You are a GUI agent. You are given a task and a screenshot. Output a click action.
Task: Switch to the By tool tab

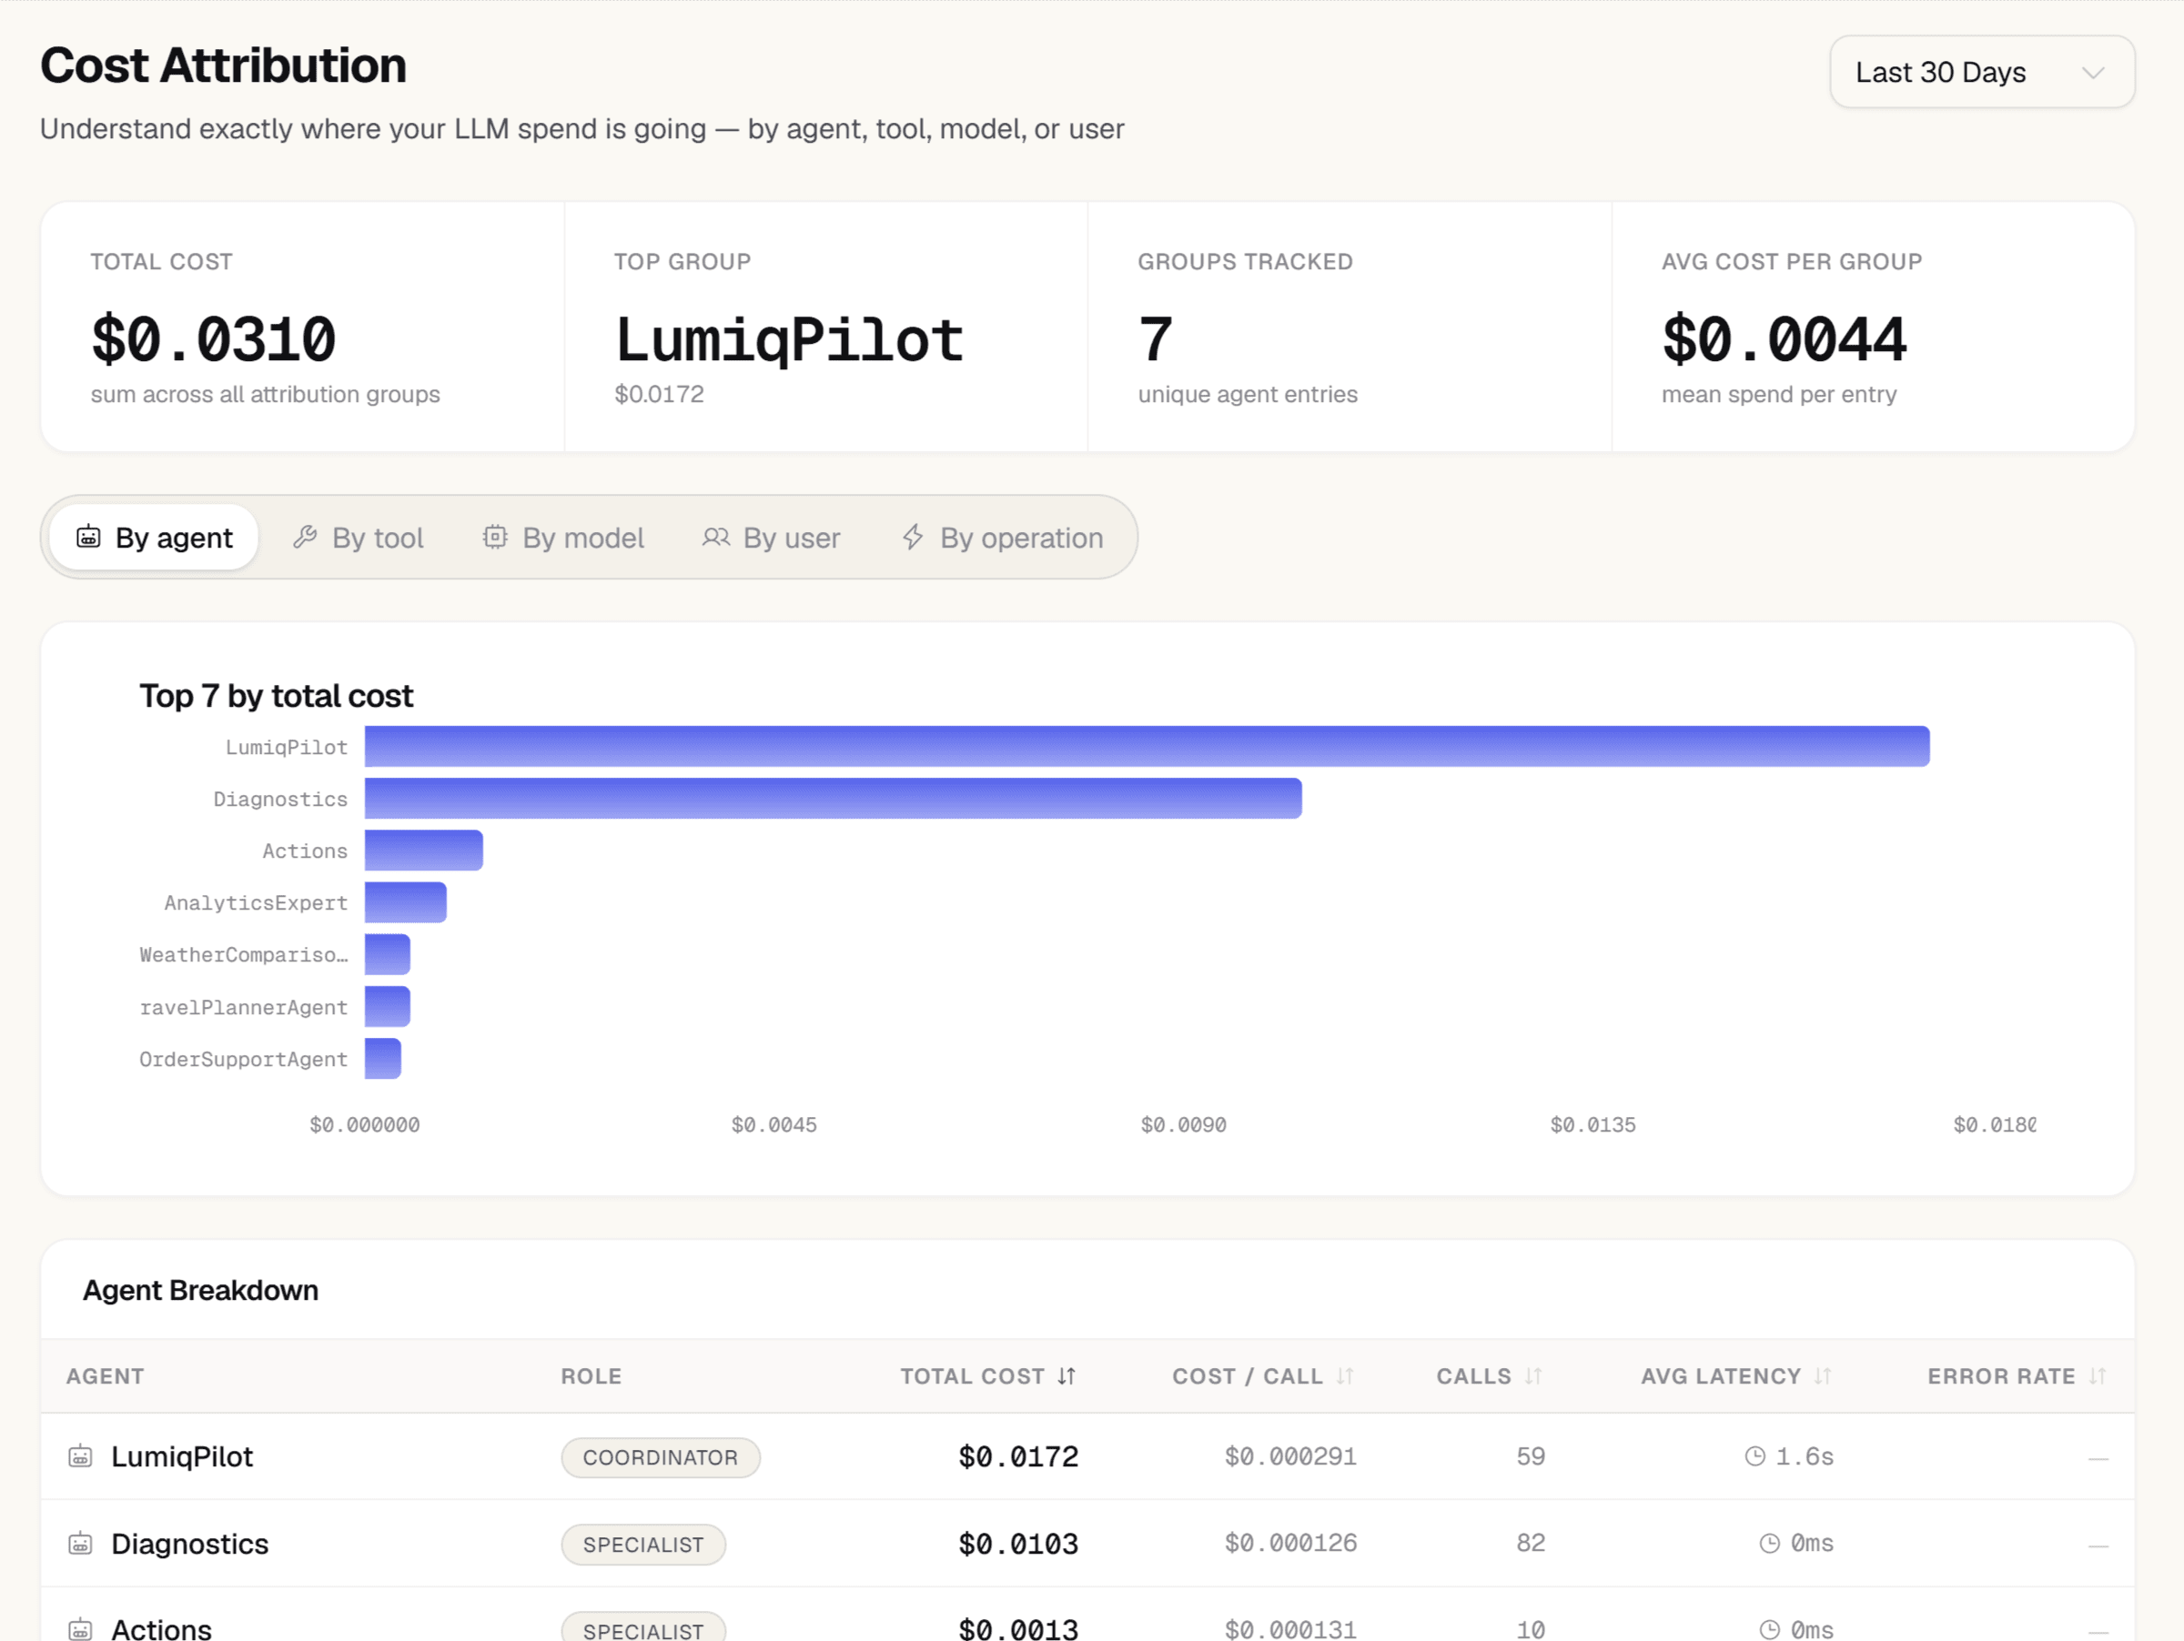(359, 538)
